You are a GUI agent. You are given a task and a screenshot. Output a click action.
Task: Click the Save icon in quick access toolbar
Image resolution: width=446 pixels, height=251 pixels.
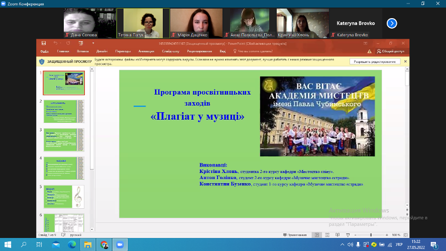44,44
